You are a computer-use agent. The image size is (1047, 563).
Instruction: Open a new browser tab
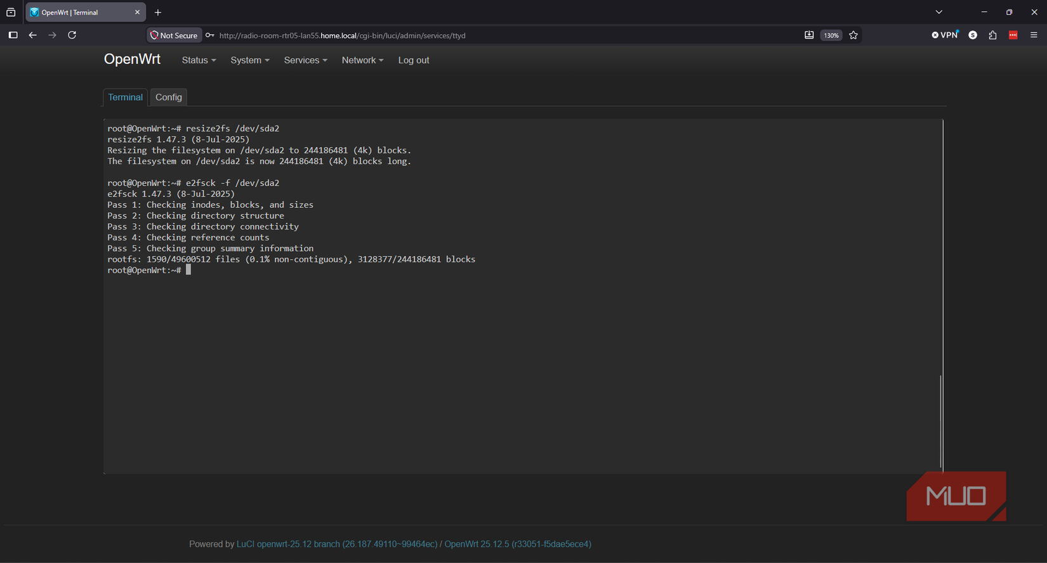click(158, 13)
